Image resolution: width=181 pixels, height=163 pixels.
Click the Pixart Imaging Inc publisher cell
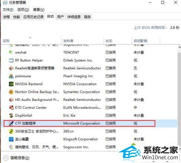(x=78, y=76)
